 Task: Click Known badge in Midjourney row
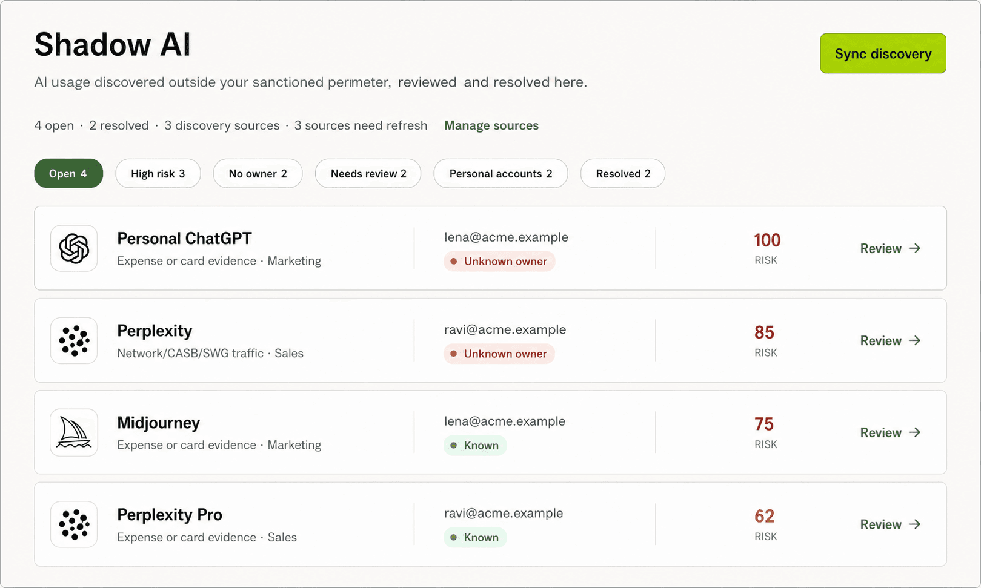click(475, 446)
